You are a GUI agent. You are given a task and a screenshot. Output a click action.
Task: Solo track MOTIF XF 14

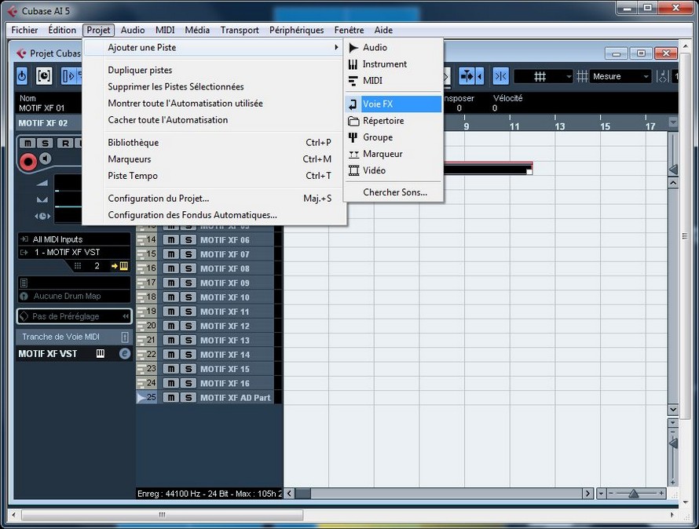(188, 355)
